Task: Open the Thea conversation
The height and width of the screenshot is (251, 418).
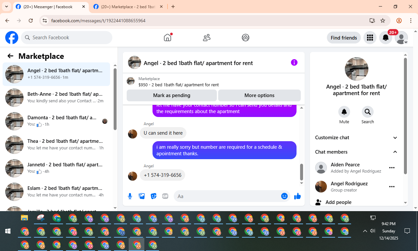Action: pos(56,145)
